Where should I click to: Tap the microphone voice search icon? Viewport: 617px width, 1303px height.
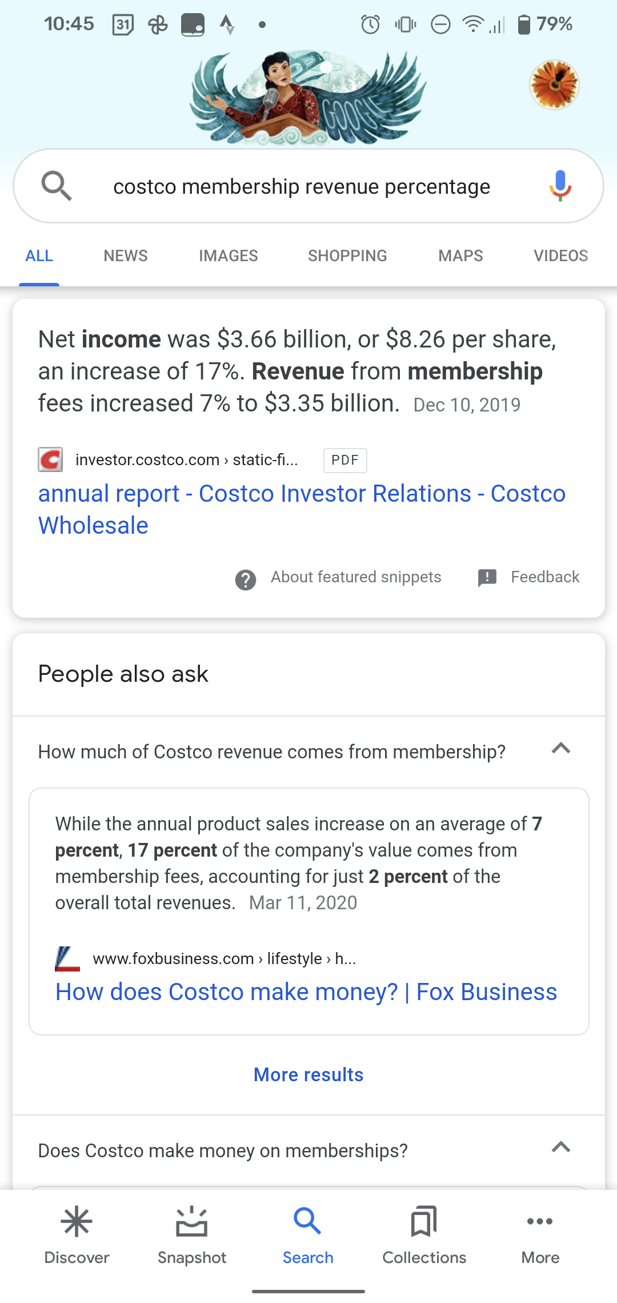coord(560,186)
